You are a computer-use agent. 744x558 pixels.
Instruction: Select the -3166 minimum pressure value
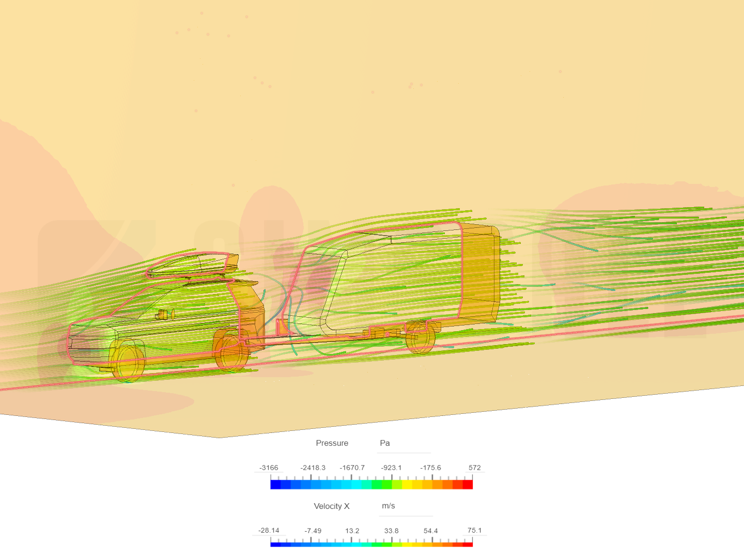[x=269, y=468]
